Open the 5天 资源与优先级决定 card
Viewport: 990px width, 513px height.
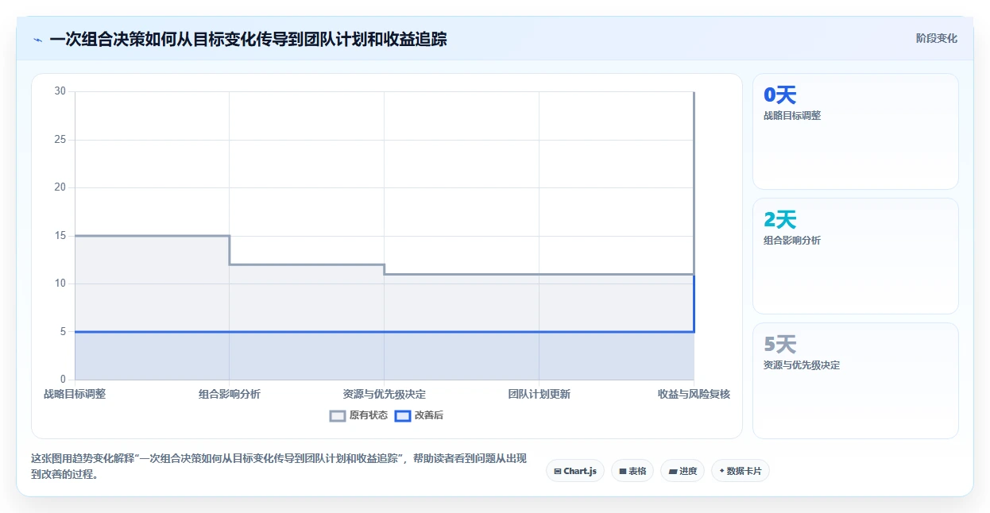[856, 380]
